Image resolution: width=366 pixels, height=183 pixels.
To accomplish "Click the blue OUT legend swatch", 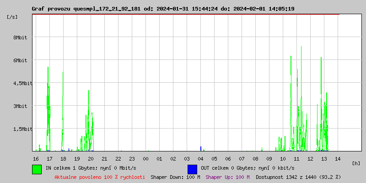I will tap(192, 169).
